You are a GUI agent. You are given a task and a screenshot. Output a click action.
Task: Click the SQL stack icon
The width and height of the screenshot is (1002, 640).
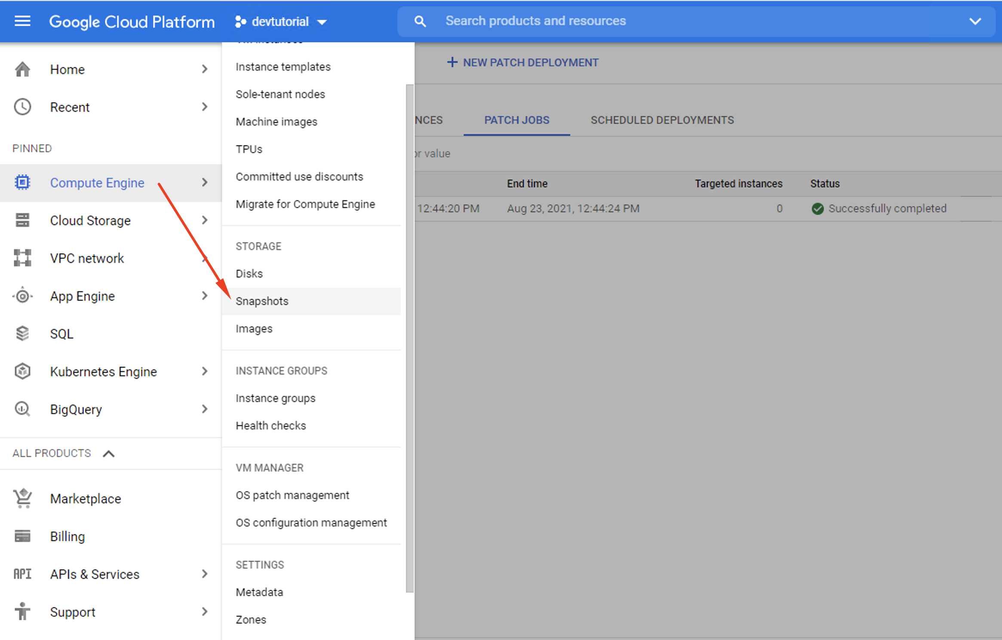tap(22, 333)
